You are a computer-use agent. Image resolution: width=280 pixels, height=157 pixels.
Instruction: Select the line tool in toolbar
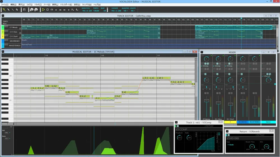[x=13, y=9]
